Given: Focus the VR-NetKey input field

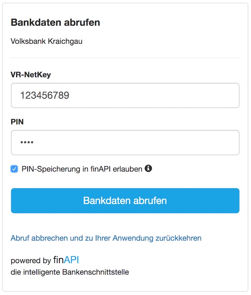Looking at the screenshot, I should tap(125, 95).
